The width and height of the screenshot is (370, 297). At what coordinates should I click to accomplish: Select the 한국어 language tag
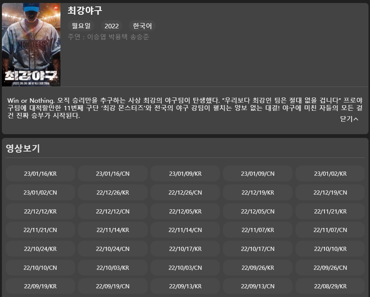tap(142, 26)
